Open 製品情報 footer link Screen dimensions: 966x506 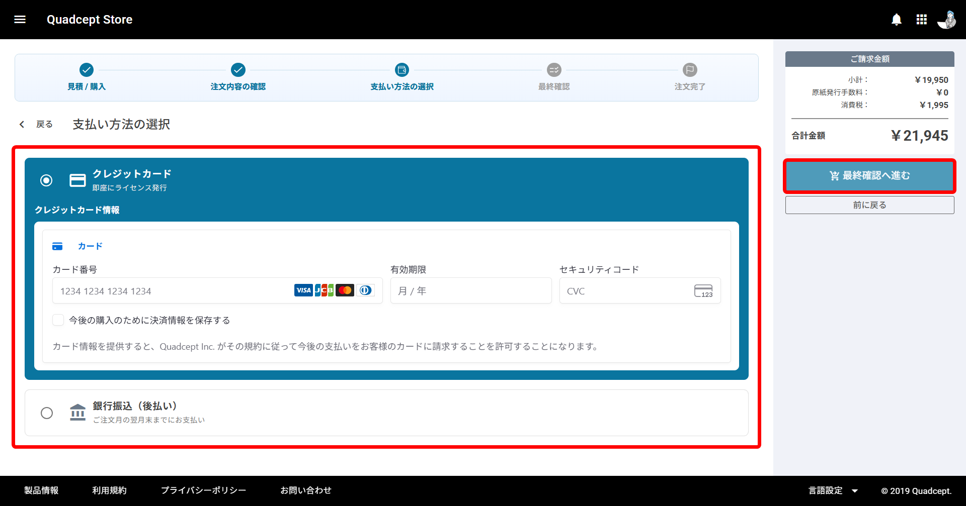tap(41, 490)
